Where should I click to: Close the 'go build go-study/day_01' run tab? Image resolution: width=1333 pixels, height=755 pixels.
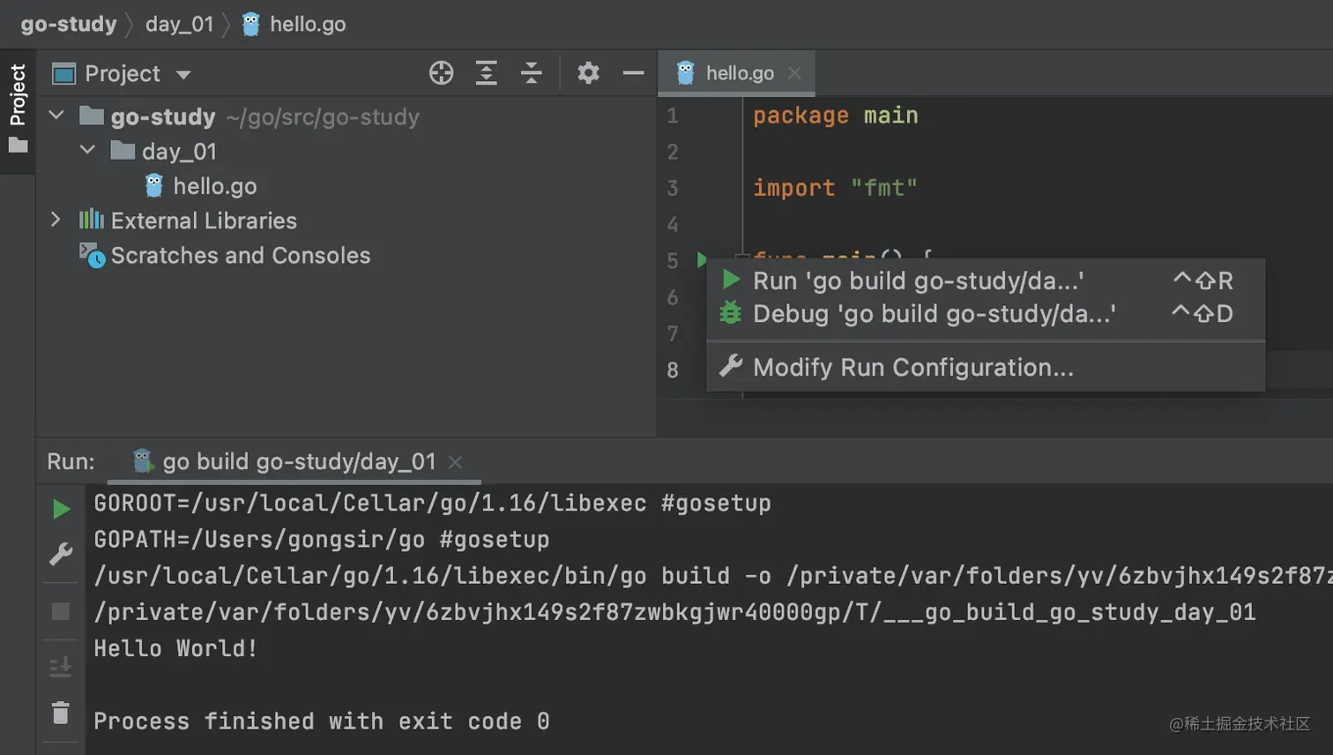tap(455, 462)
